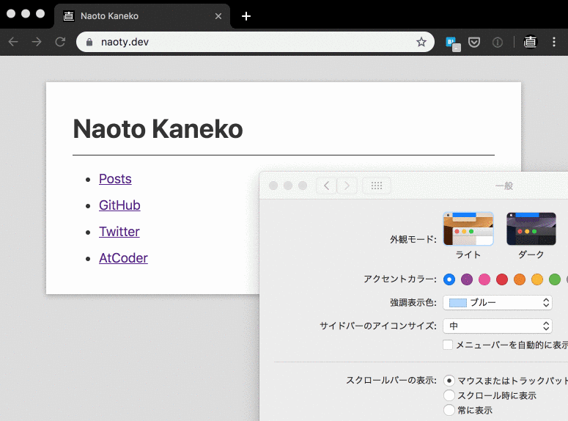Open the sidebar icon size dropdown
This screenshot has height=421, width=568.
[498, 326]
